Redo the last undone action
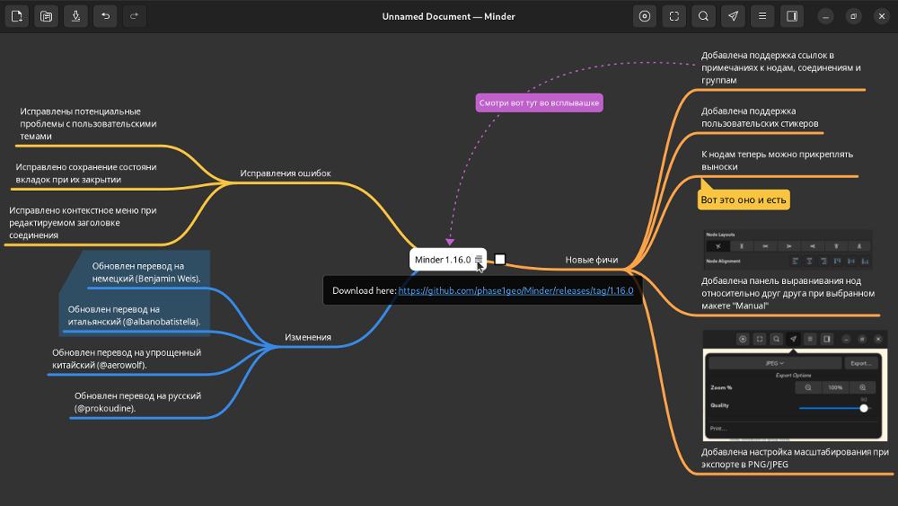Image resolution: width=898 pixels, height=506 pixels. (x=135, y=16)
